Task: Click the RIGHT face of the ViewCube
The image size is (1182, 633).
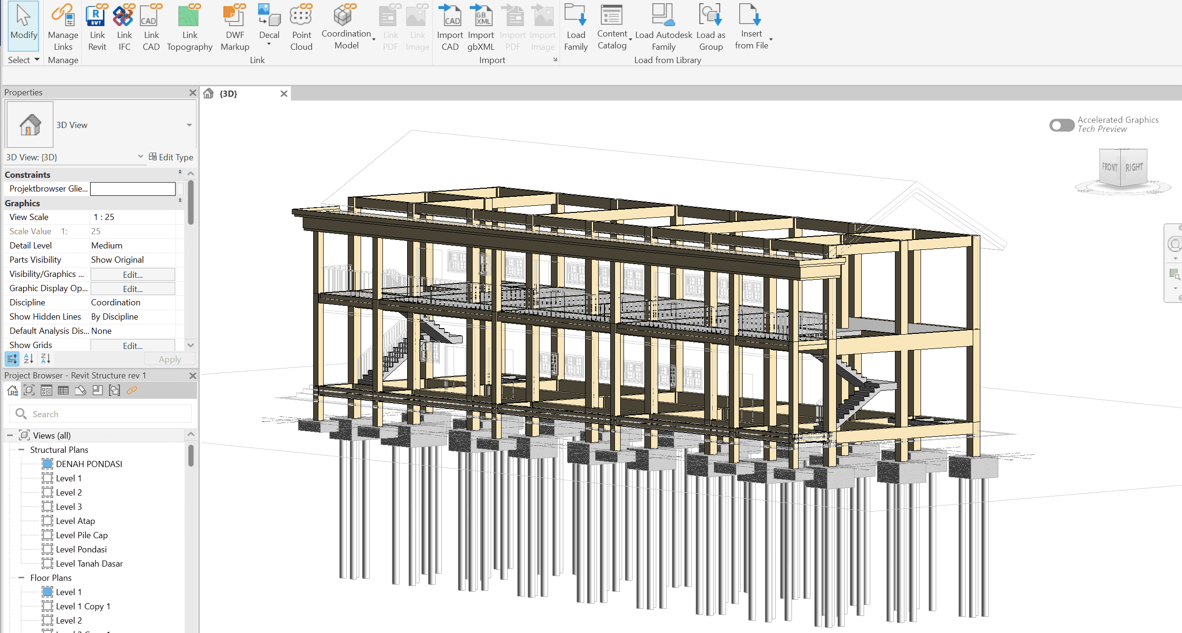Action: (1134, 167)
